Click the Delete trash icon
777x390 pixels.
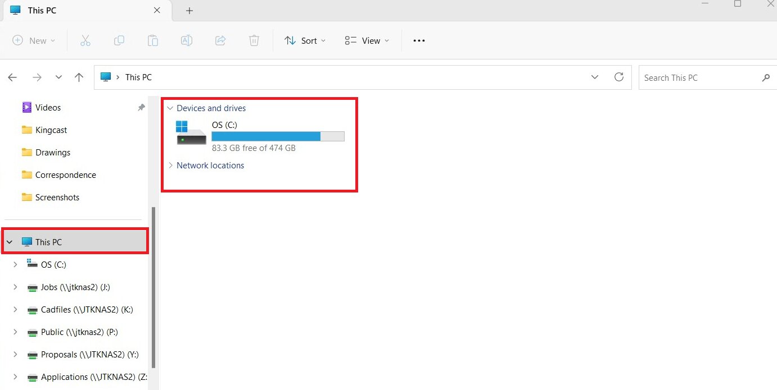(254, 40)
